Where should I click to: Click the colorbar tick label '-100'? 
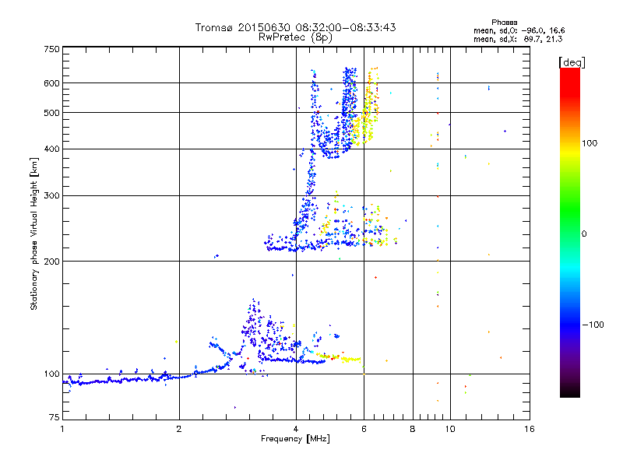pos(593,325)
